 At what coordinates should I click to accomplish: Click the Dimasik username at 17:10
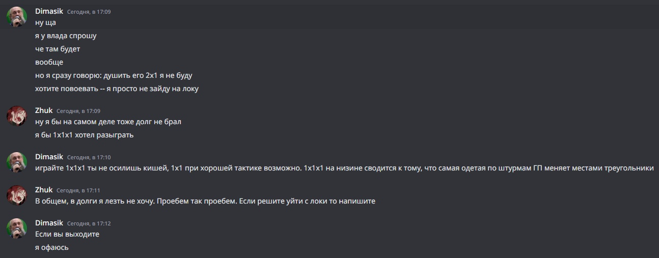(x=49, y=157)
